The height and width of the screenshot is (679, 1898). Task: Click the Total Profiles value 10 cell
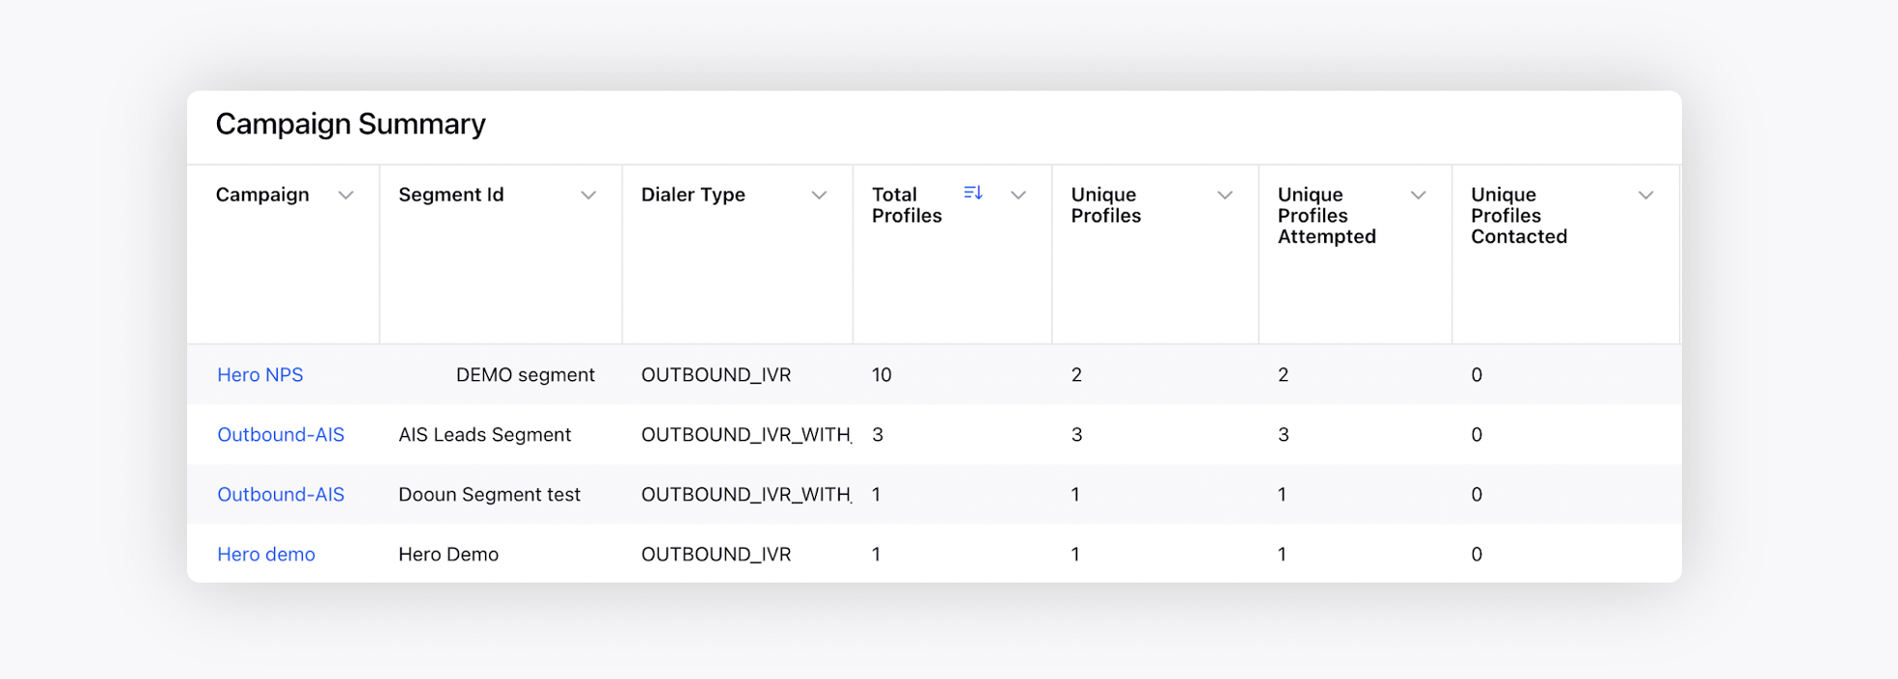click(881, 375)
